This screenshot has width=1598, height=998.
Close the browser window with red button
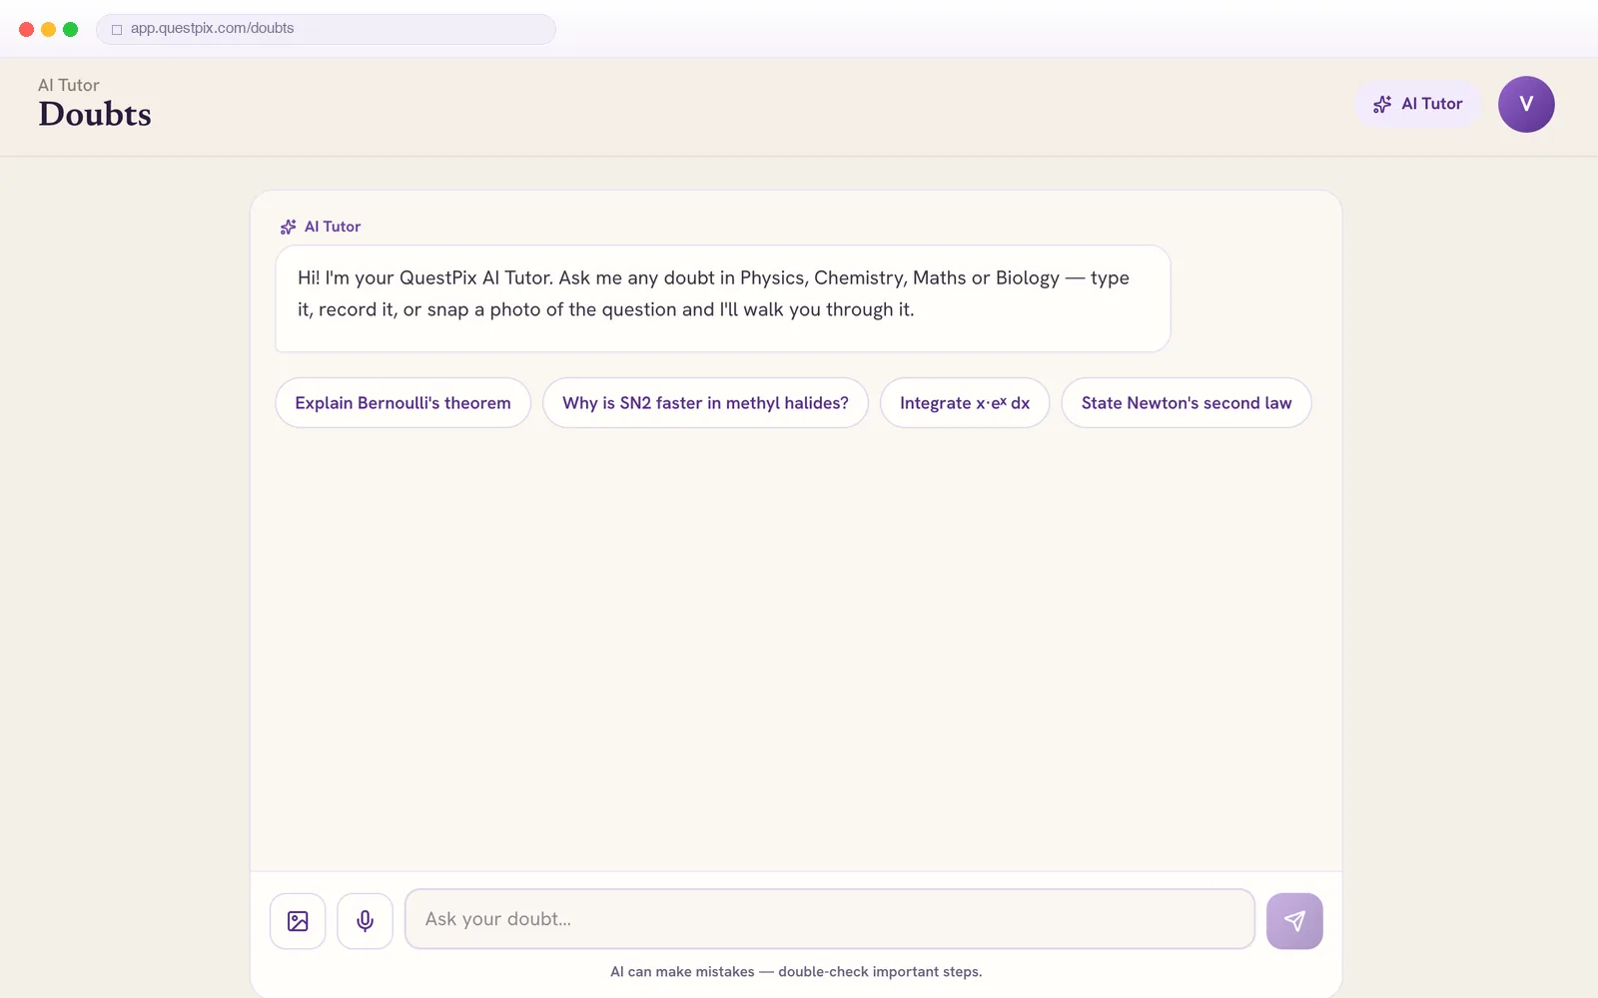27,29
